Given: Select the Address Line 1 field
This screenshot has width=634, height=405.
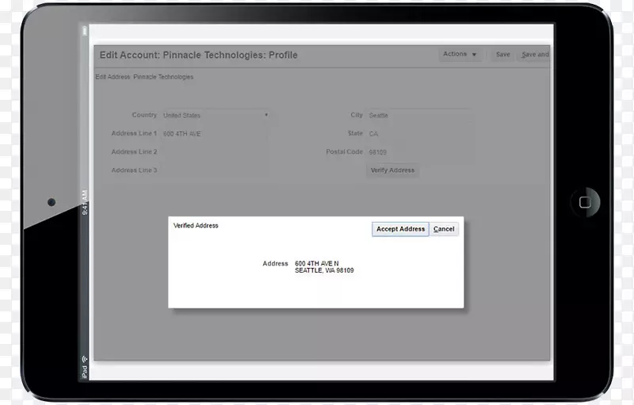Looking at the screenshot, I should pos(216,134).
